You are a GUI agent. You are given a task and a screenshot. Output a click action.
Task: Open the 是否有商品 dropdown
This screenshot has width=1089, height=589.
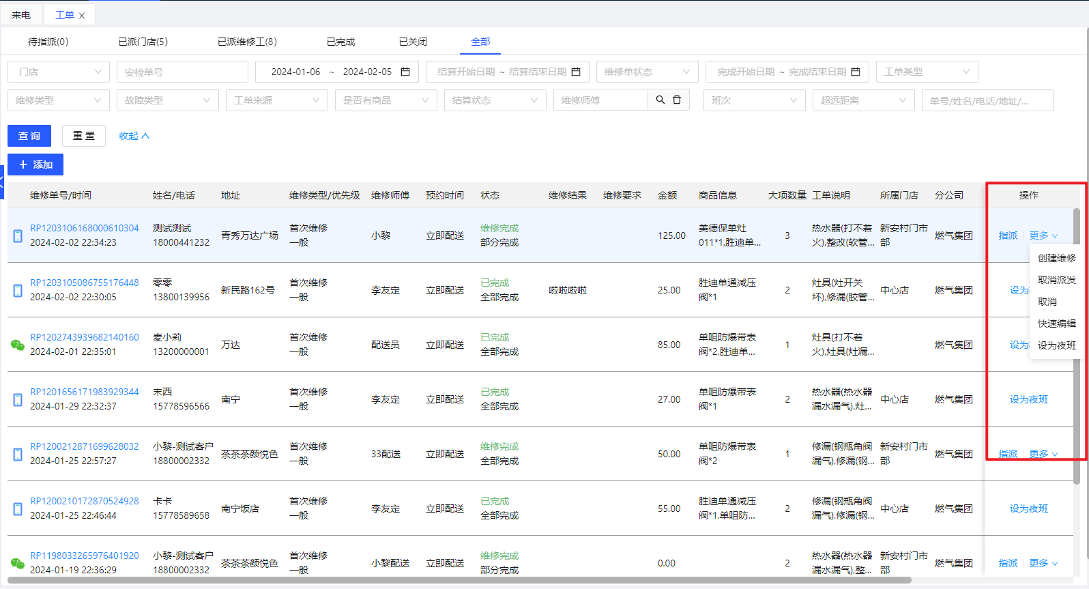tap(386, 100)
